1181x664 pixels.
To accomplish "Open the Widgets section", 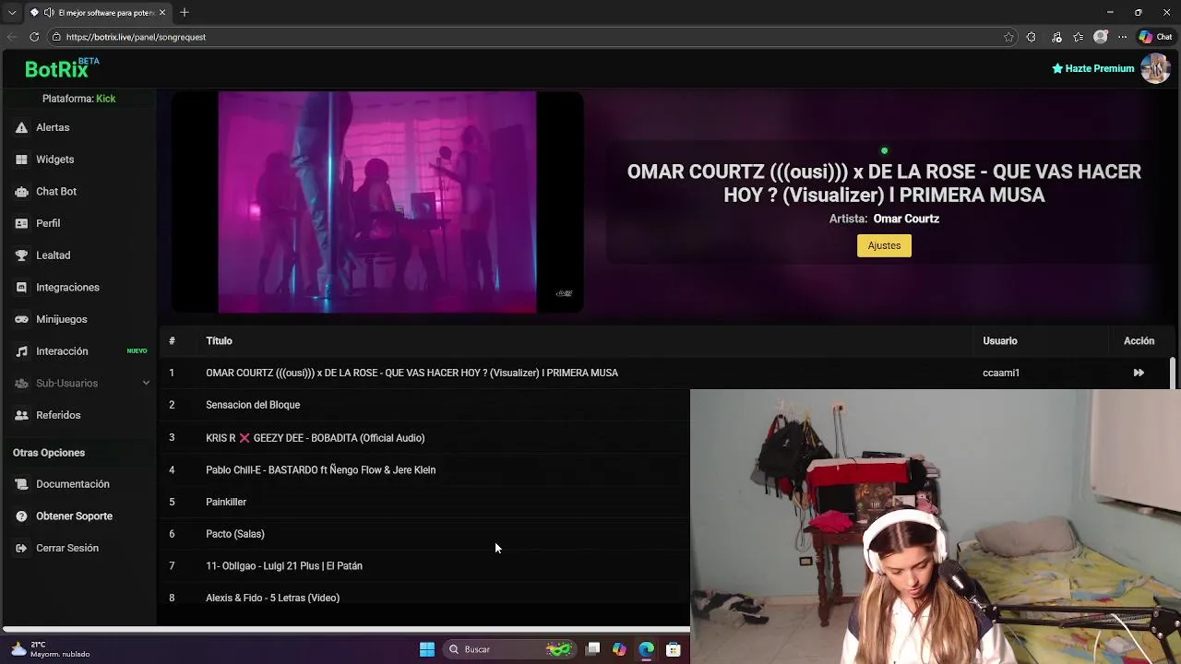I will click(x=54, y=160).
